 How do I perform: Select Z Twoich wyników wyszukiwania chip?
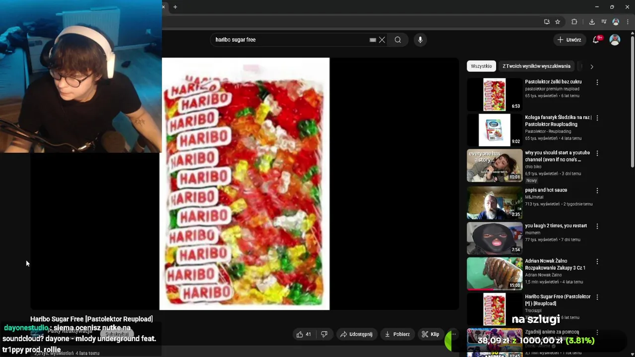pyautogui.click(x=536, y=66)
